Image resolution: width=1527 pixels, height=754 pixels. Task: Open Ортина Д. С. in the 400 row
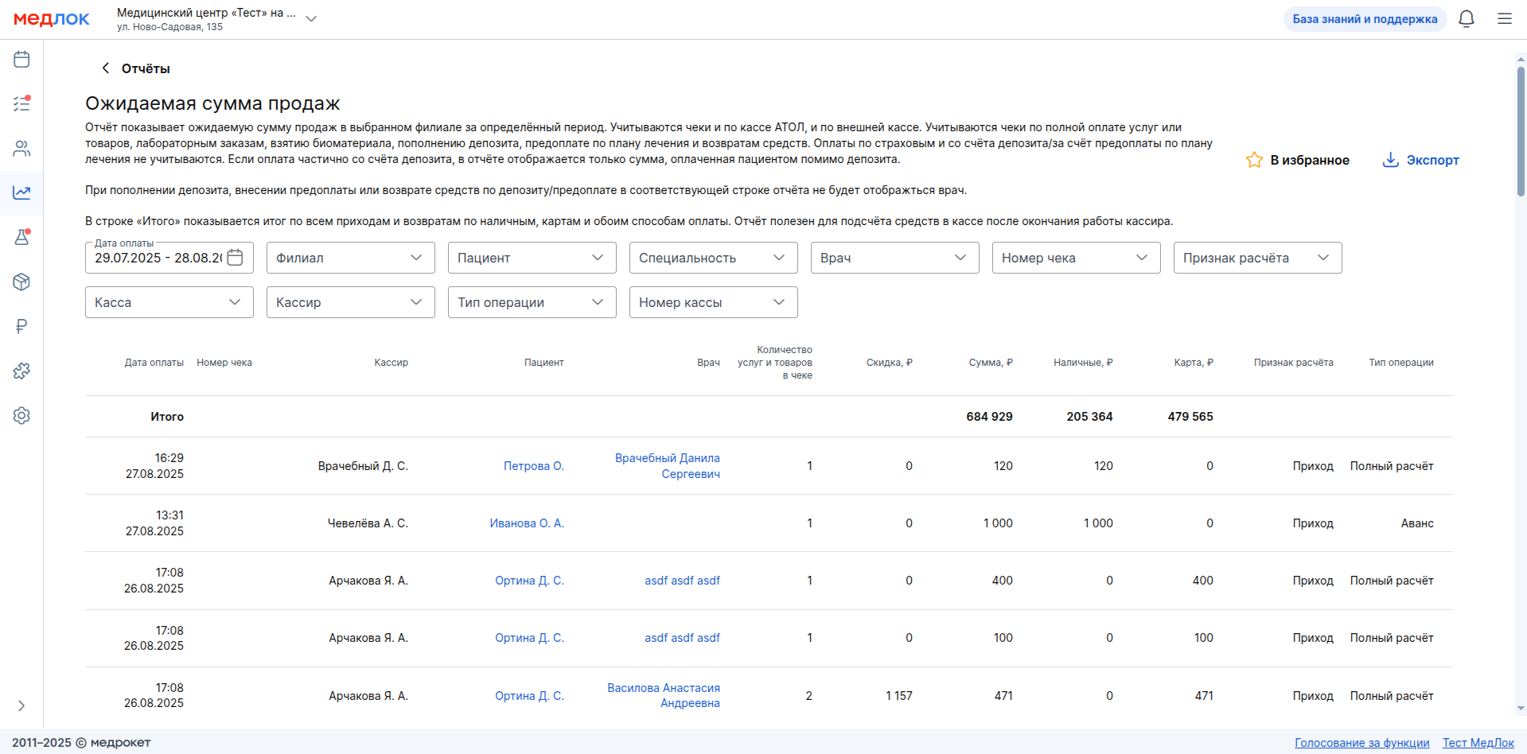pyautogui.click(x=529, y=581)
